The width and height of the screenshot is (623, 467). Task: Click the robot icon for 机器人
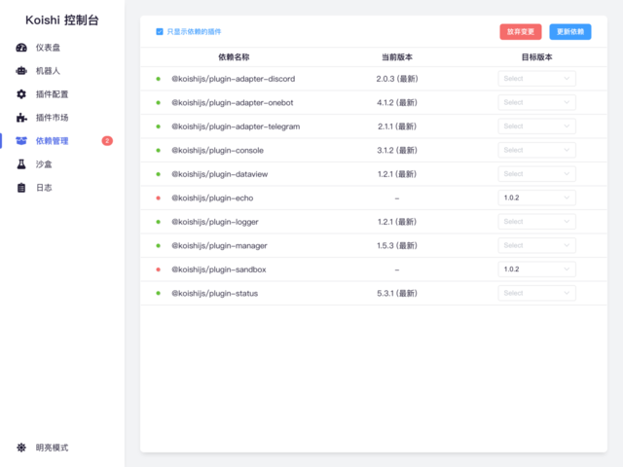pyautogui.click(x=21, y=71)
